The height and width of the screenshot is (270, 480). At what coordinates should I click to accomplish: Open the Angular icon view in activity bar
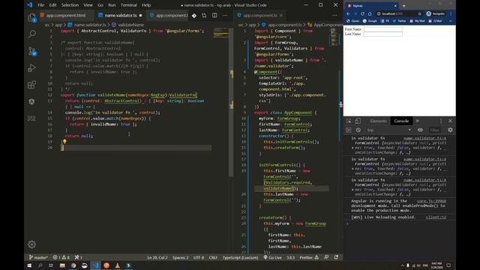[x=31, y=102]
